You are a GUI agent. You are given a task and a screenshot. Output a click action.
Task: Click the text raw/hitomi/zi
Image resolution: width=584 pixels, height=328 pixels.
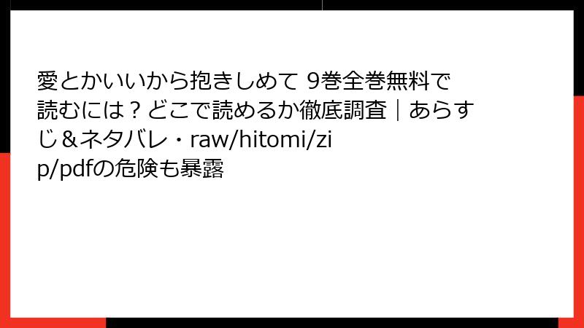pyautogui.click(x=261, y=140)
